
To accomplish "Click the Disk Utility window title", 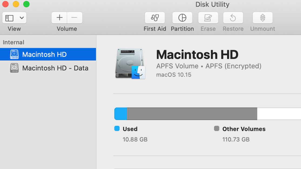I will [212, 4].
